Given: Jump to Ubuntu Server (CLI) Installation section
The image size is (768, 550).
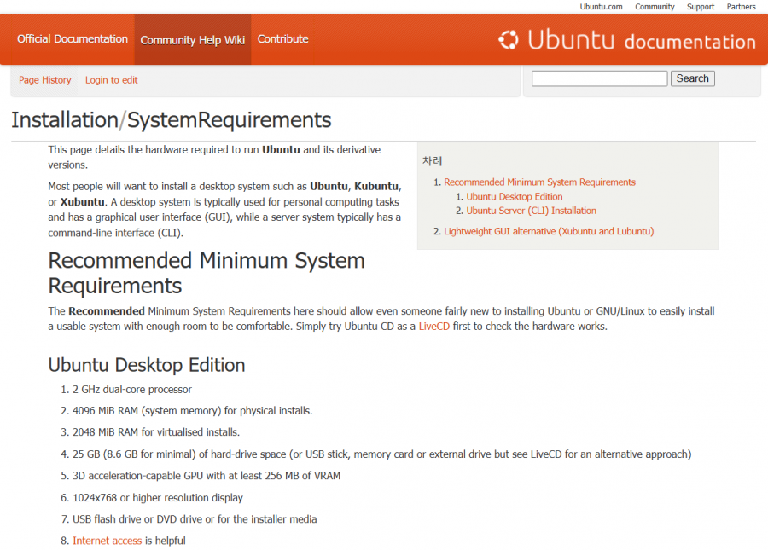Looking at the screenshot, I should click(x=532, y=211).
